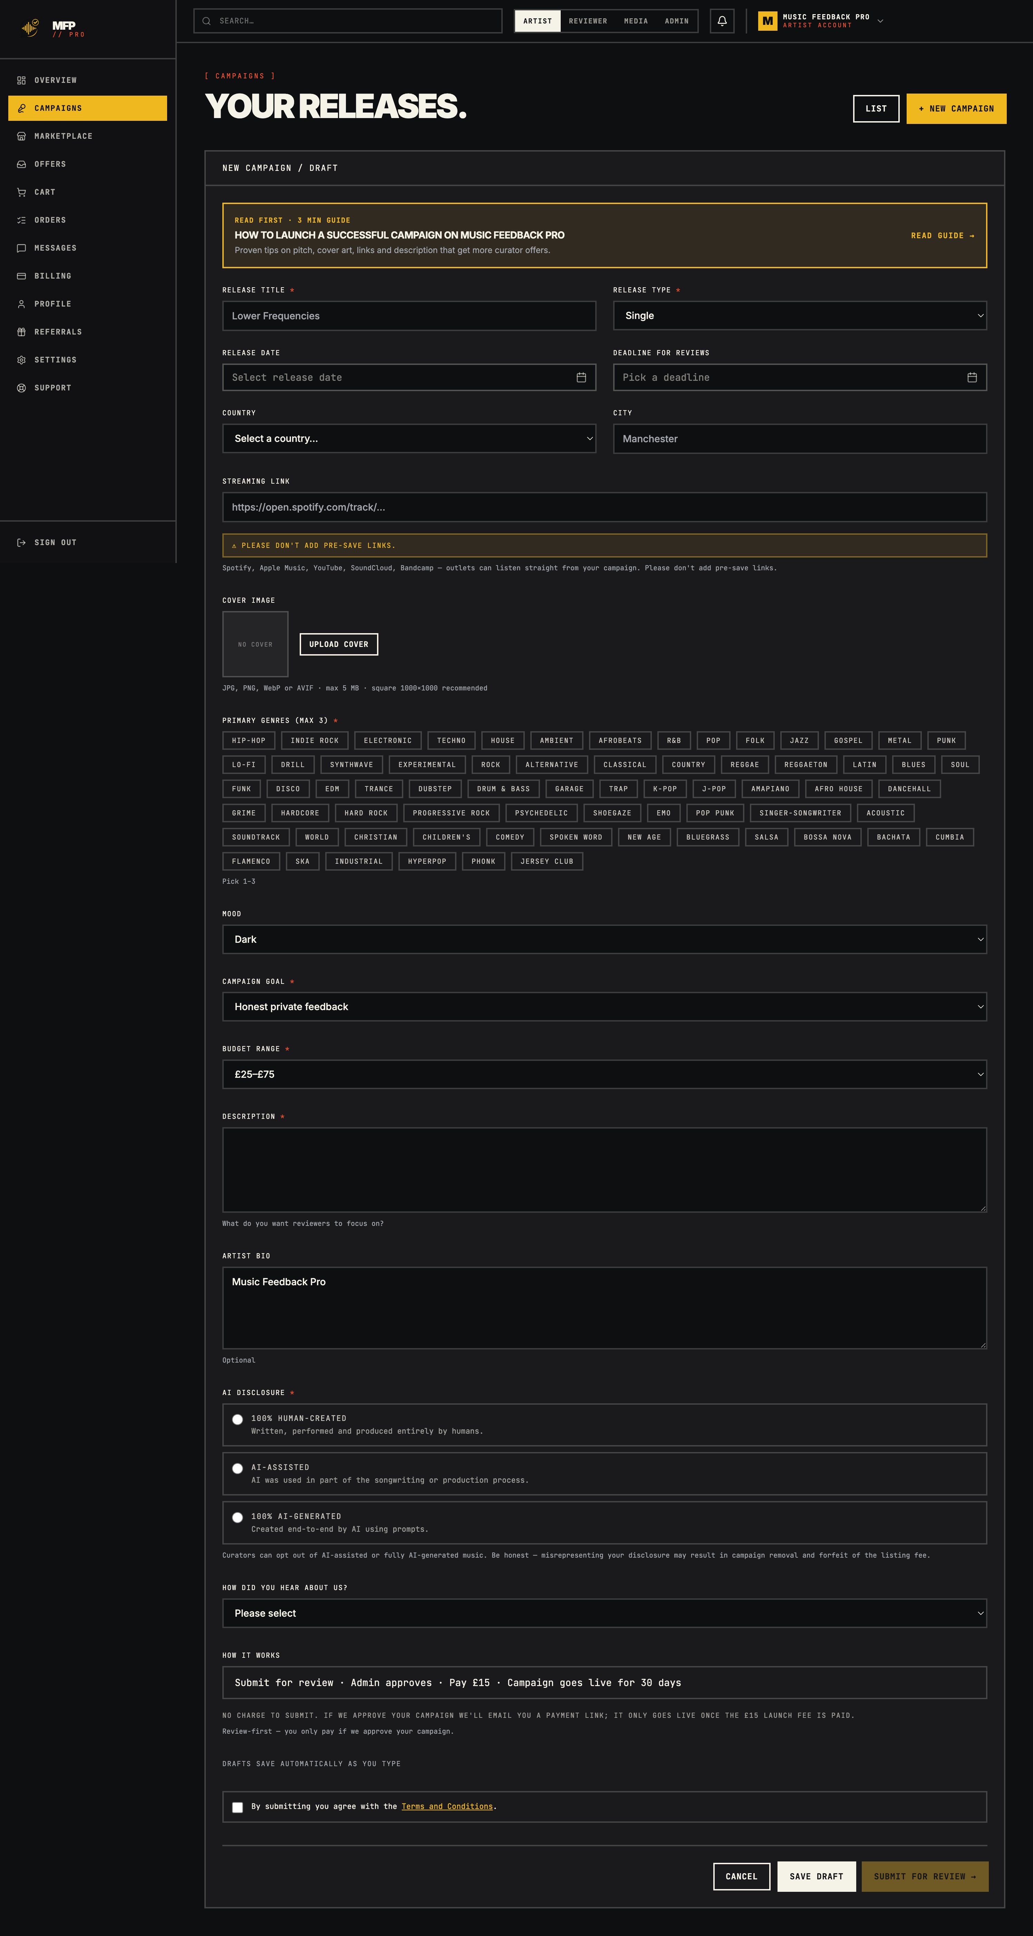Click the Support lifebuoy icon

pyautogui.click(x=21, y=388)
